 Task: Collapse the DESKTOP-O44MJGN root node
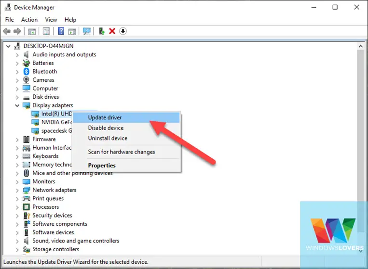click(x=8, y=46)
